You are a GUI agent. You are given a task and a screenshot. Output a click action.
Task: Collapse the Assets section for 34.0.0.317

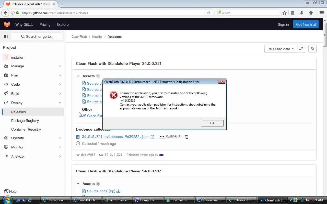pos(78,184)
